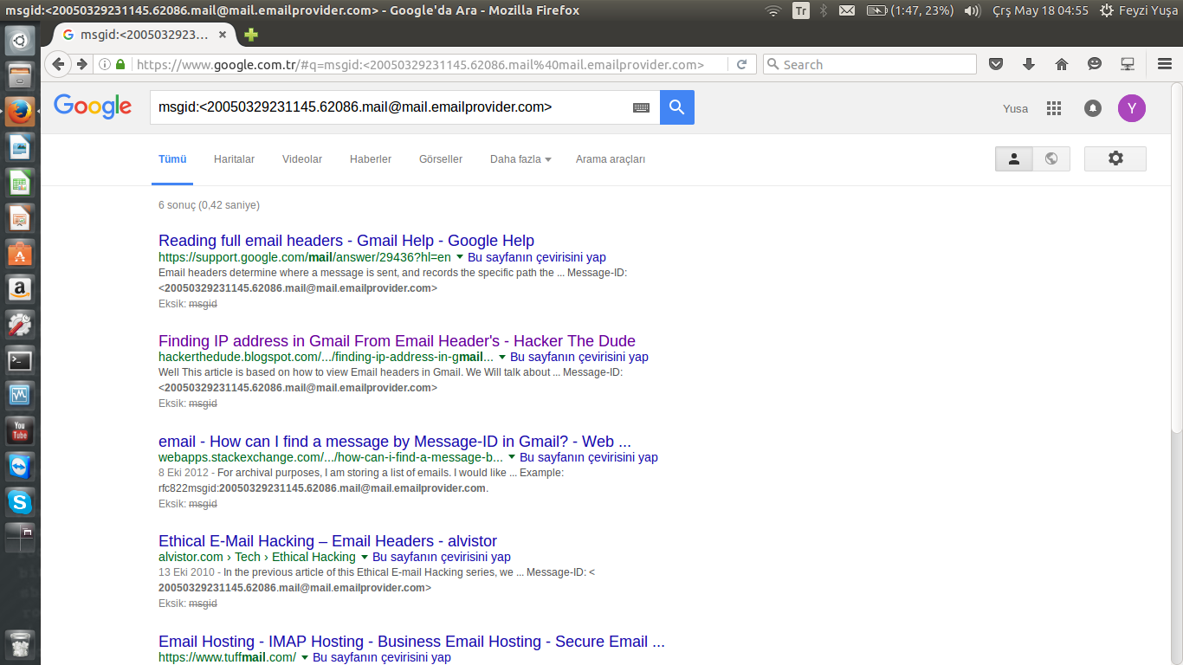Open 'Ethical E-Mail Hacking' alvistor result

click(x=327, y=542)
